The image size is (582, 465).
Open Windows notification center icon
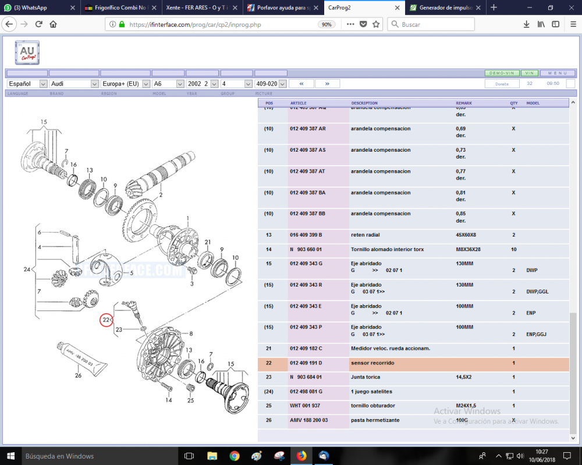tap(567, 456)
